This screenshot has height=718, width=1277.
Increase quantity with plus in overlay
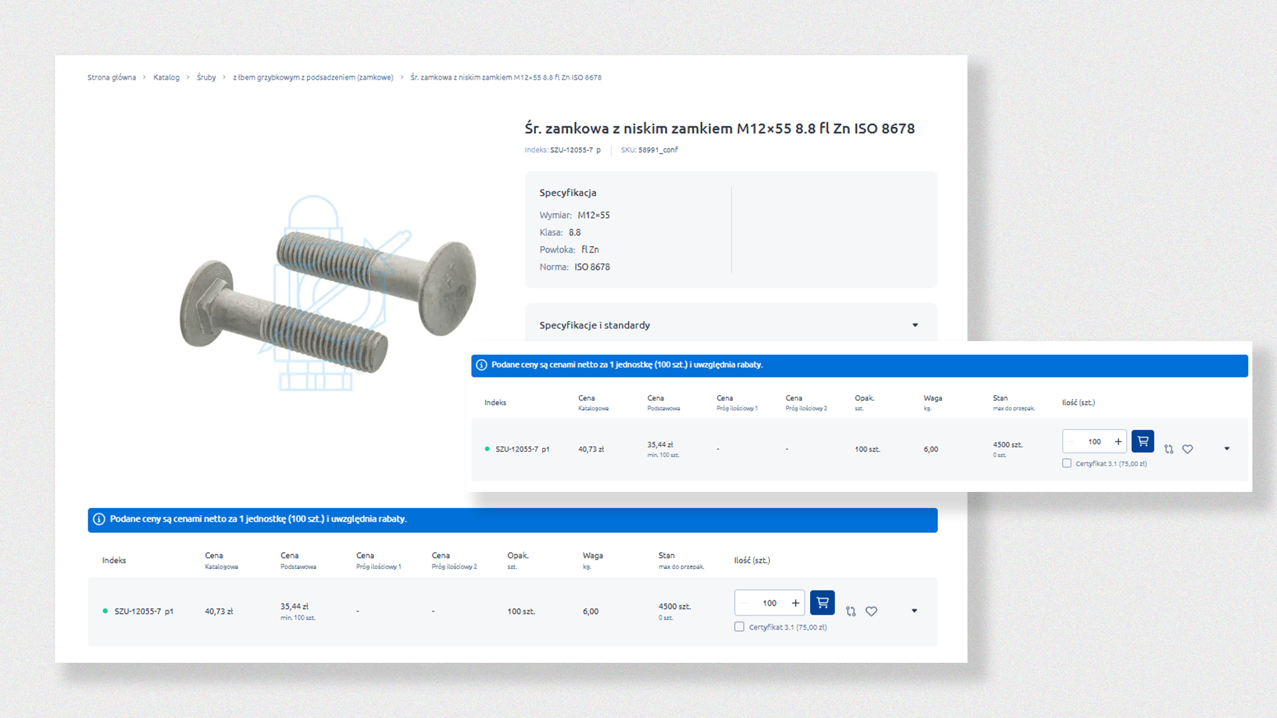coord(1118,441)
